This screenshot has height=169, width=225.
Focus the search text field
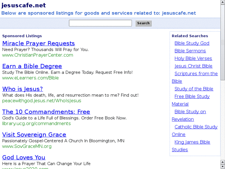coord(100,23)
